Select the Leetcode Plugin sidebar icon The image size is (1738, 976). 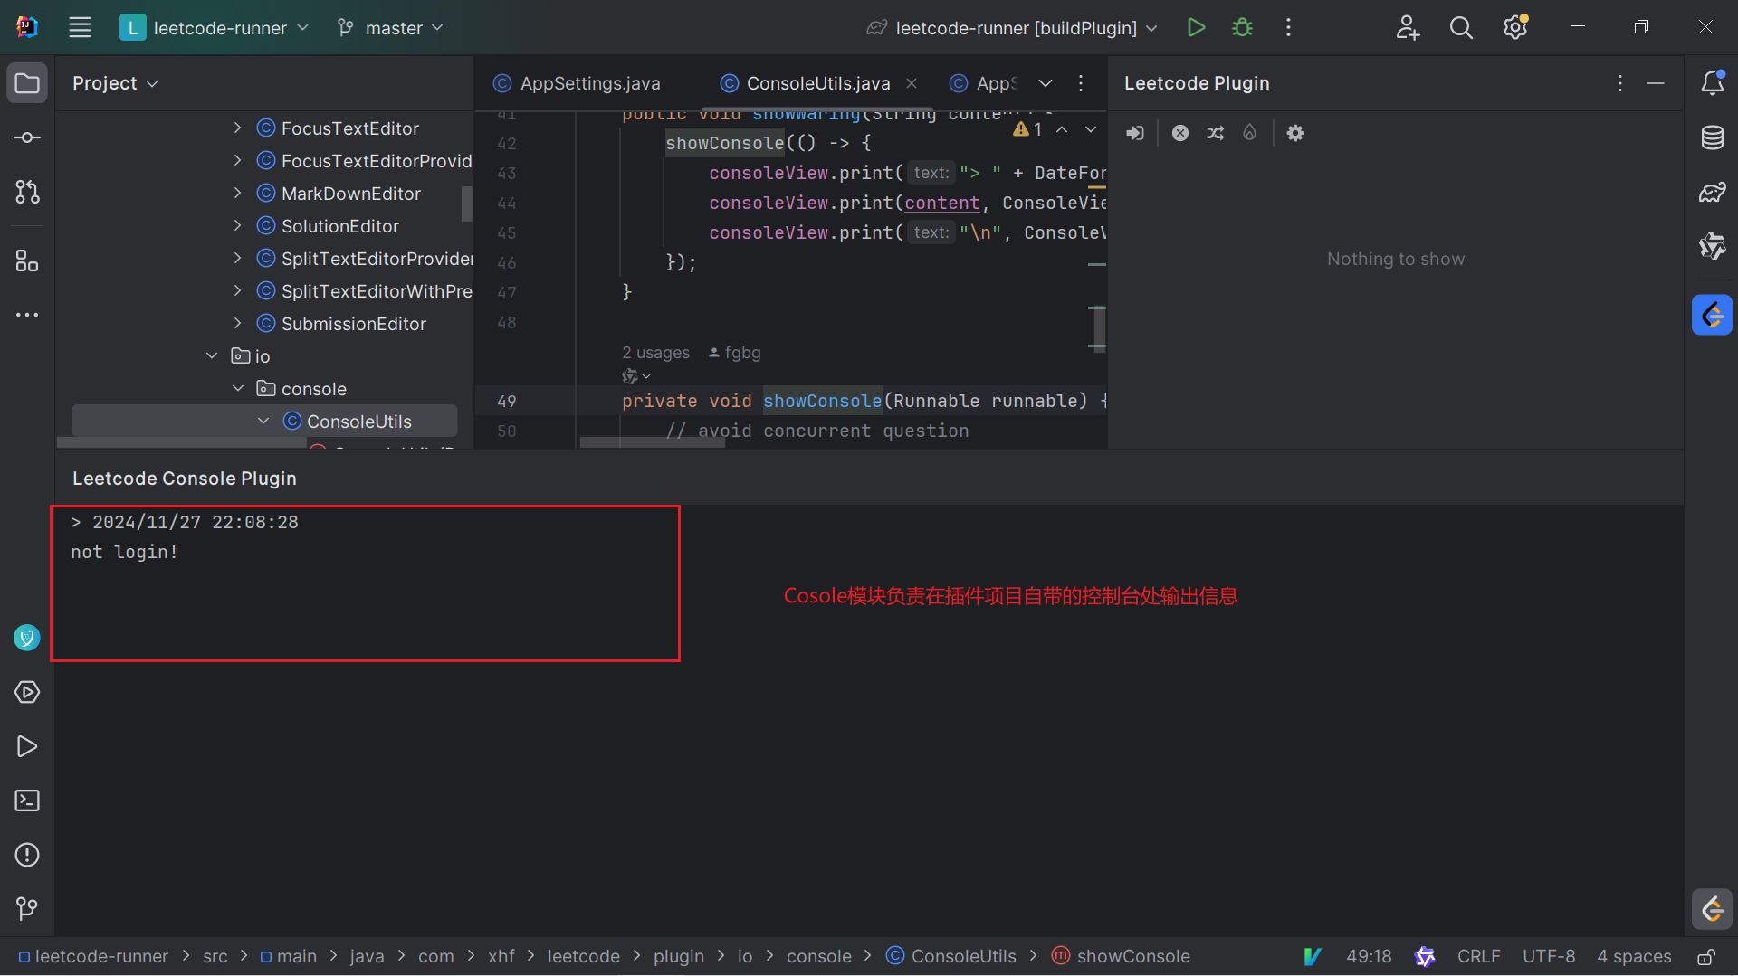point(1712,315)
